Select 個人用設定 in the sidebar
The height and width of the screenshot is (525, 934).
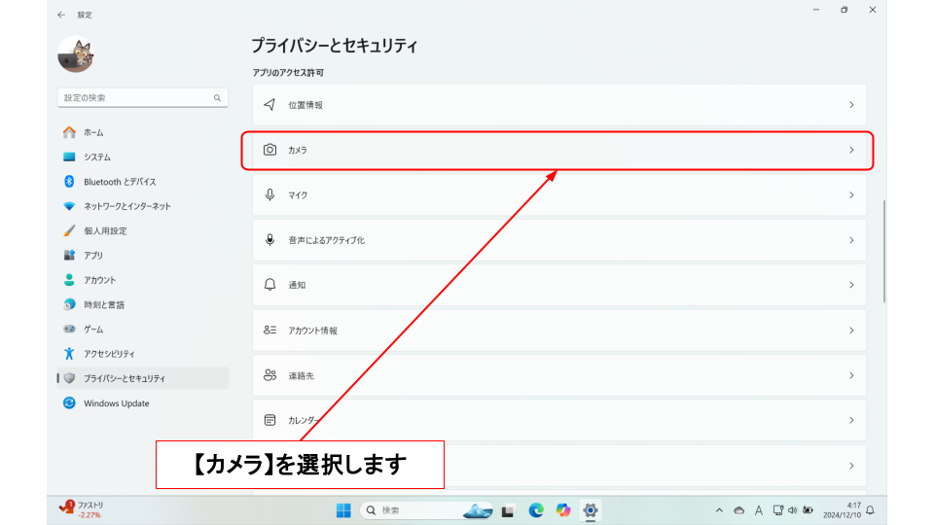click(x=105, y=231)
